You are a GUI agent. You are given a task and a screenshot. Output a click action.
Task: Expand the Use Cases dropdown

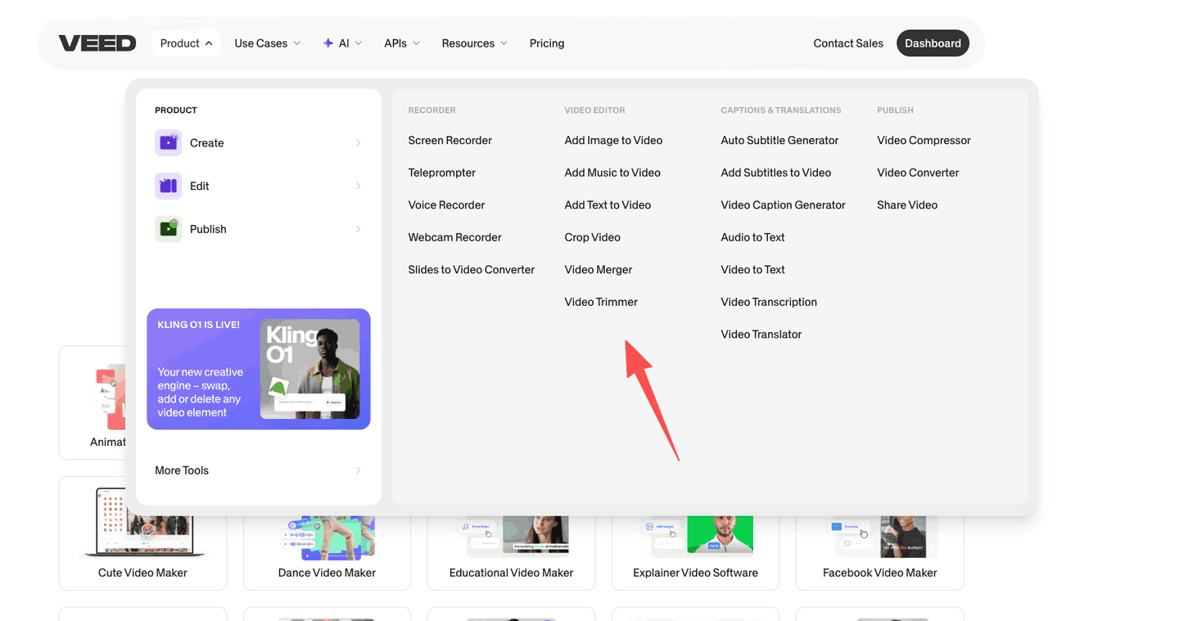pyautogui.click(x=268, y=43)
